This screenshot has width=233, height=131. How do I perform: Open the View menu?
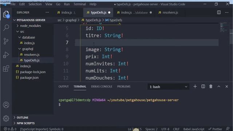49,4
